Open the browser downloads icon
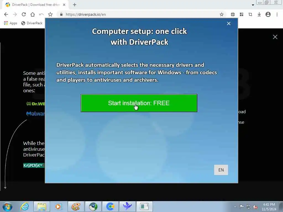Image resolution: width=283 pixels, height=212 pixels. (x=259, y=14)
